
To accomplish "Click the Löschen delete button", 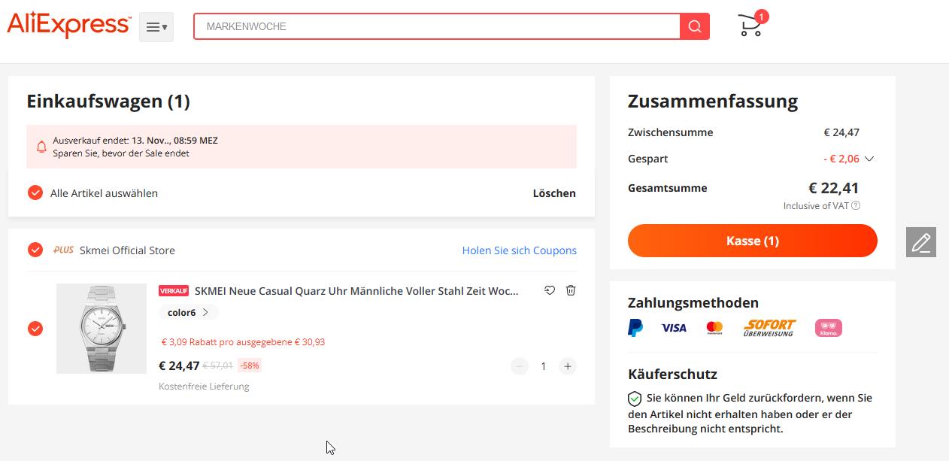I will coord(554,193).
